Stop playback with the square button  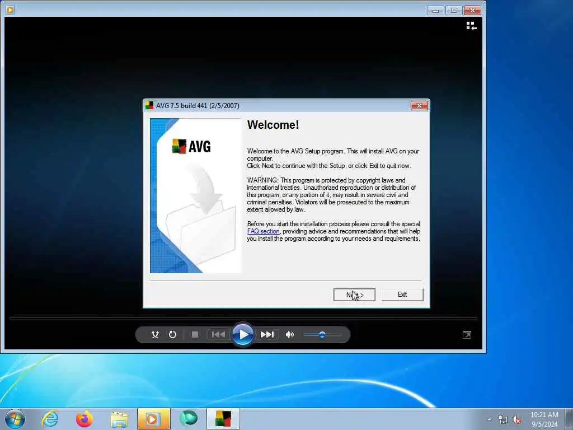(195, 335)
